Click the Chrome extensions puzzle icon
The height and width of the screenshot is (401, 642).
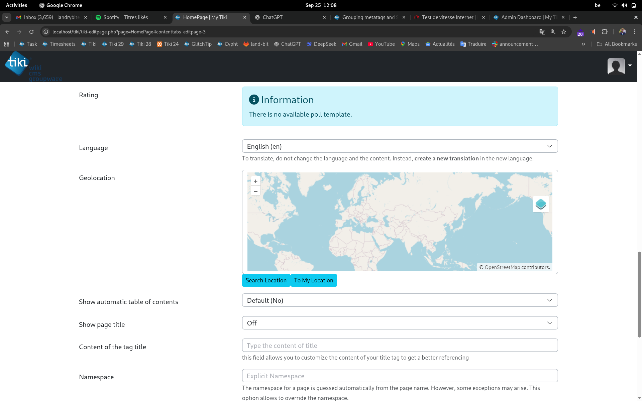pos(605,32)
